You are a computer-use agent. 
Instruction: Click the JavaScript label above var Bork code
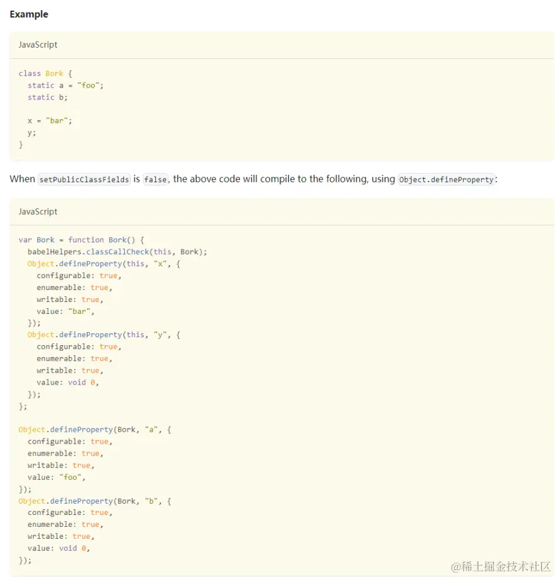(x=38, y=212)
